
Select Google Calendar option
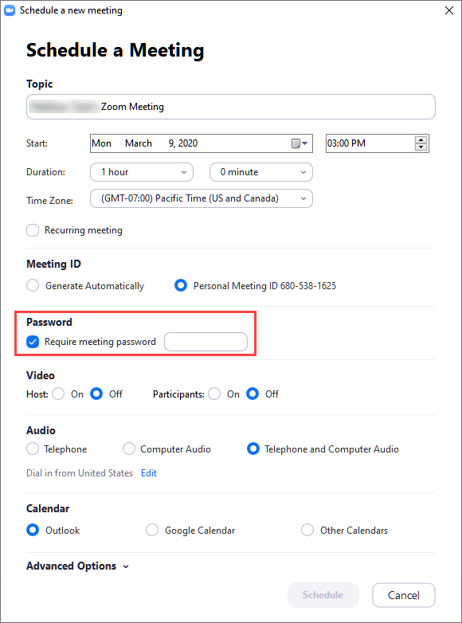[152, 530]
